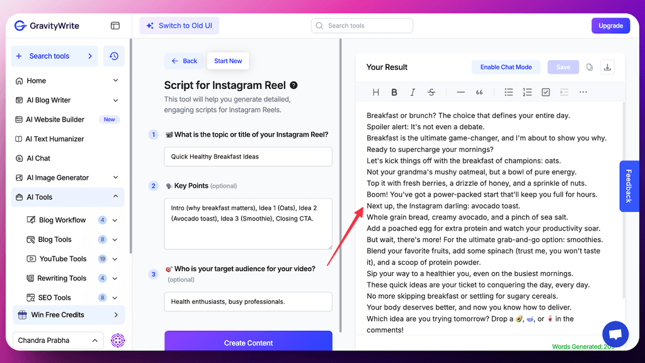The height and width of the screenshot is (363, 645).
Task: Download the result using the download icon
Action: 607,67
